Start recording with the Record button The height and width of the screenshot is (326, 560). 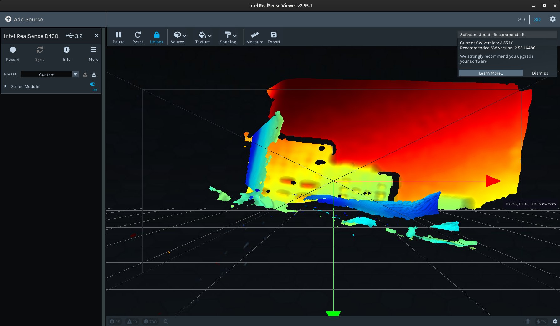tap(13, 54)
